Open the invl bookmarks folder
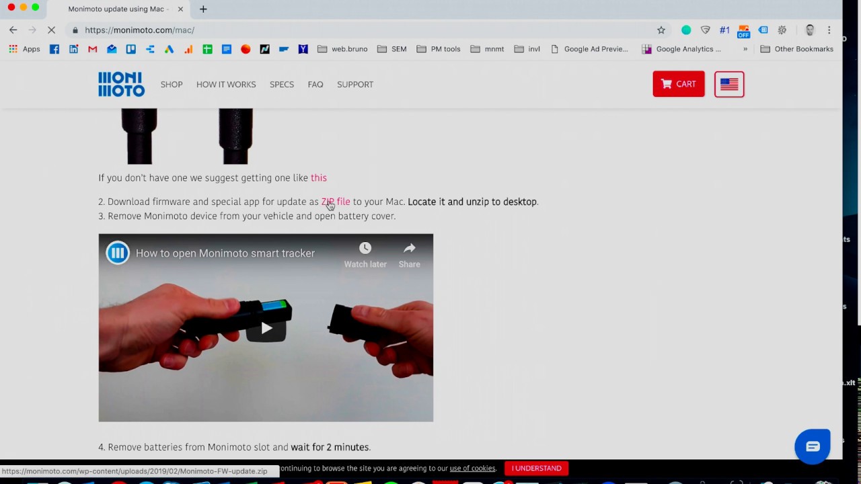This screenshot has height=484, width=861. point(527,49)
